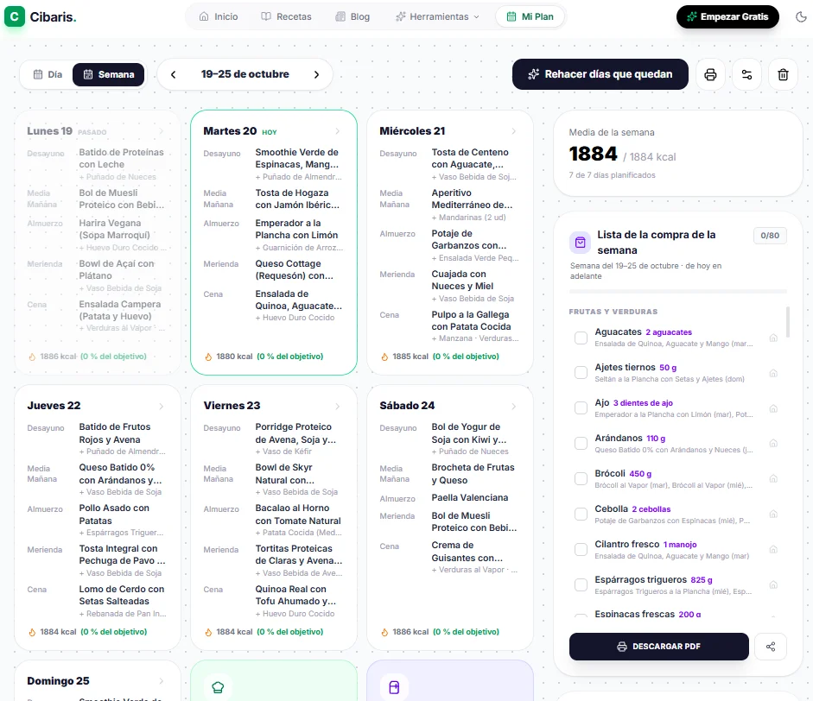Viewport: 813px width, 701px height.
Task: Mark Ajetes tiernos as at home
Action: [773, 373]
